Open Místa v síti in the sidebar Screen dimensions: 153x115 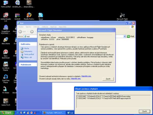28,57
